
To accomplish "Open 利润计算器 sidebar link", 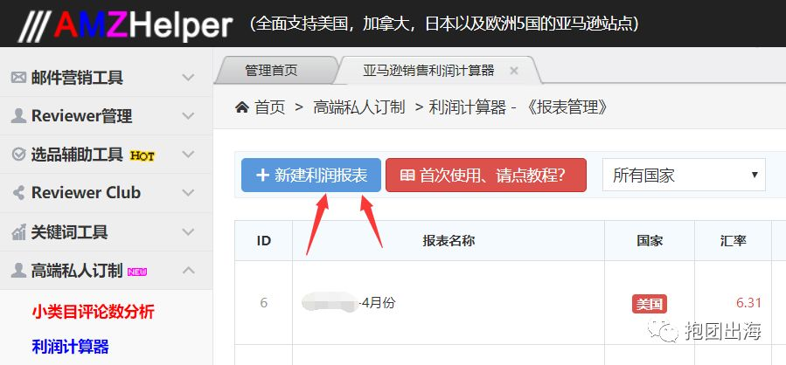I will click(x=70, y=347).
